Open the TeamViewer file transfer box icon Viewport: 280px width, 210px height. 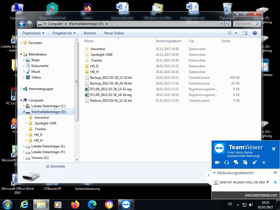[x=245, y=162]
